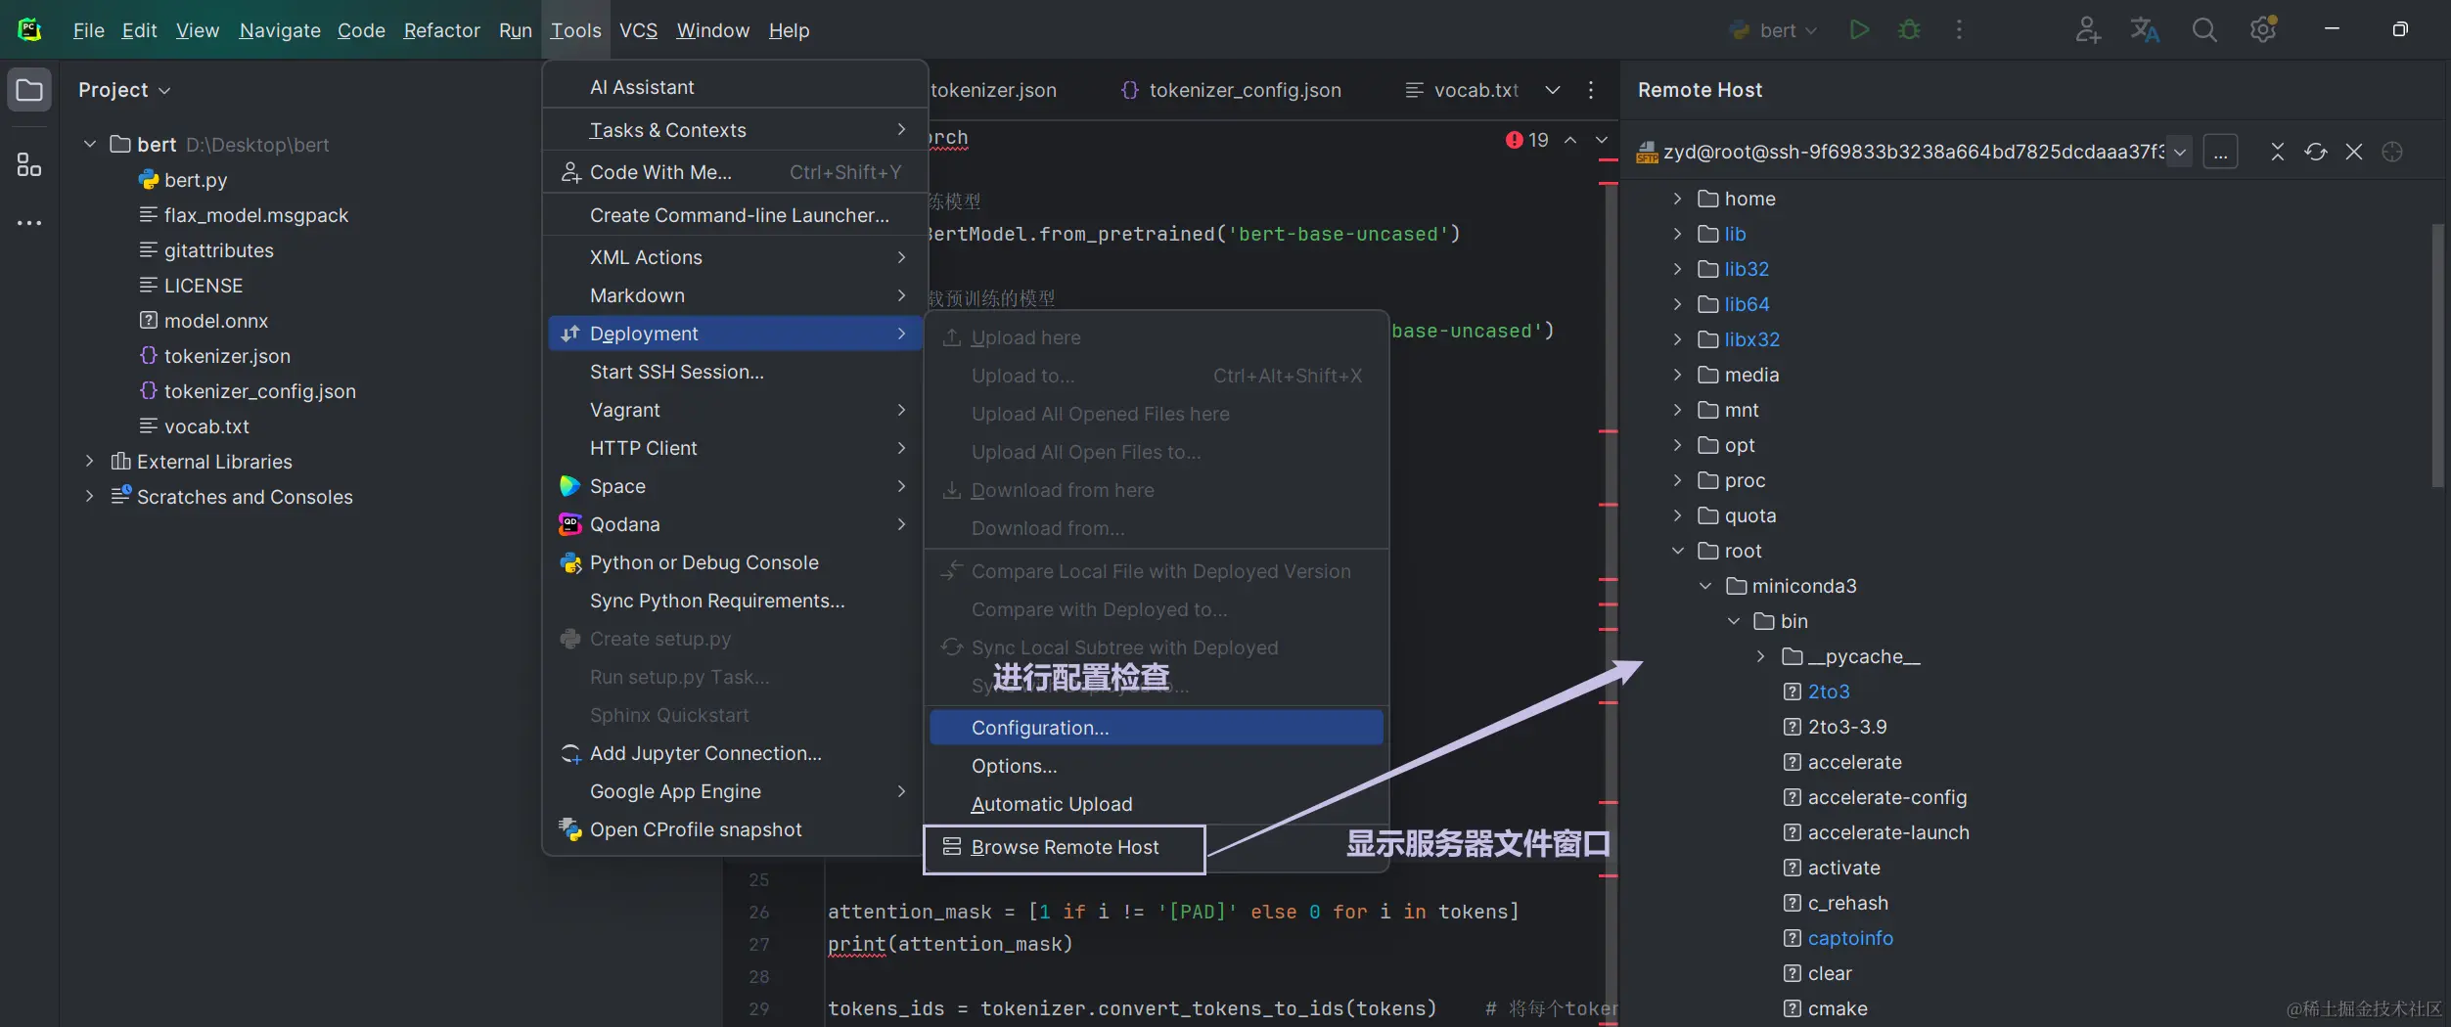Image resolution: width=2451 pixels, height=1027 pixels.
Task: Open Sync Python Requirements... entry
Action: [735, 601]
